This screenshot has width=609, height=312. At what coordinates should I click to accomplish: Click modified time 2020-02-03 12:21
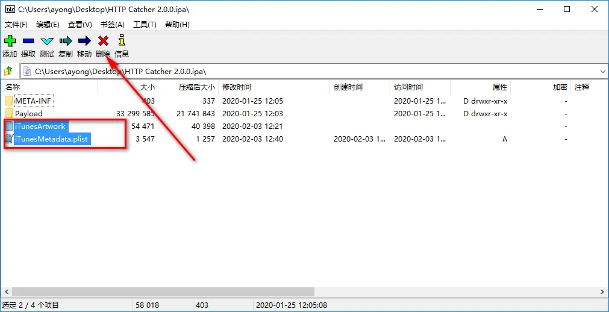point(252,126)
